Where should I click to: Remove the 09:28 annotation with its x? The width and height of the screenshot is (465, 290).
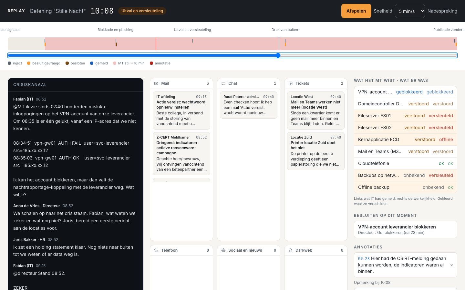451,265
